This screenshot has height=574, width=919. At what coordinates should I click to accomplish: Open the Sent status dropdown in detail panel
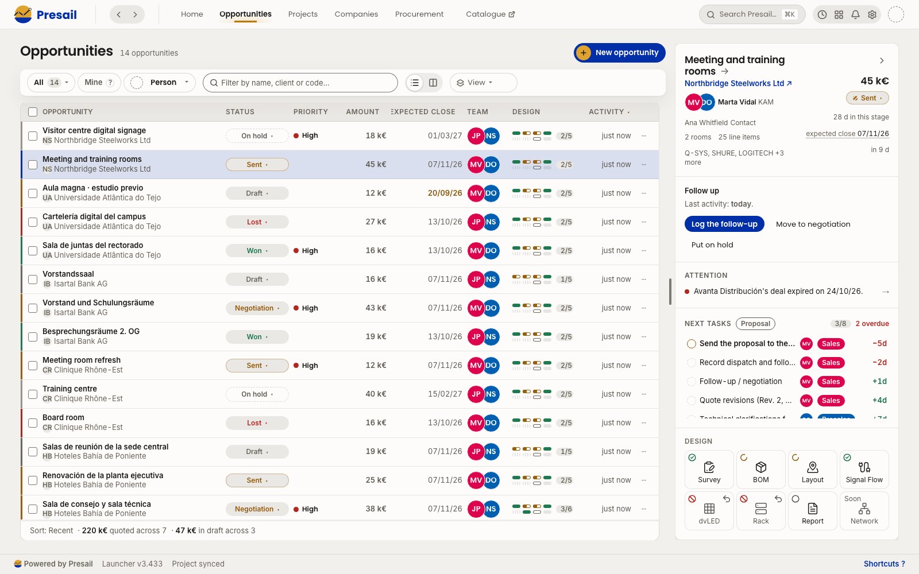pyautogui.click(x=867, y=98)
